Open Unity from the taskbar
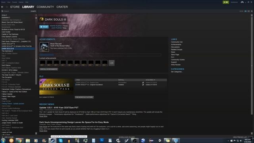The height and width of the screenshot is (143, 254). coord(160,141)
